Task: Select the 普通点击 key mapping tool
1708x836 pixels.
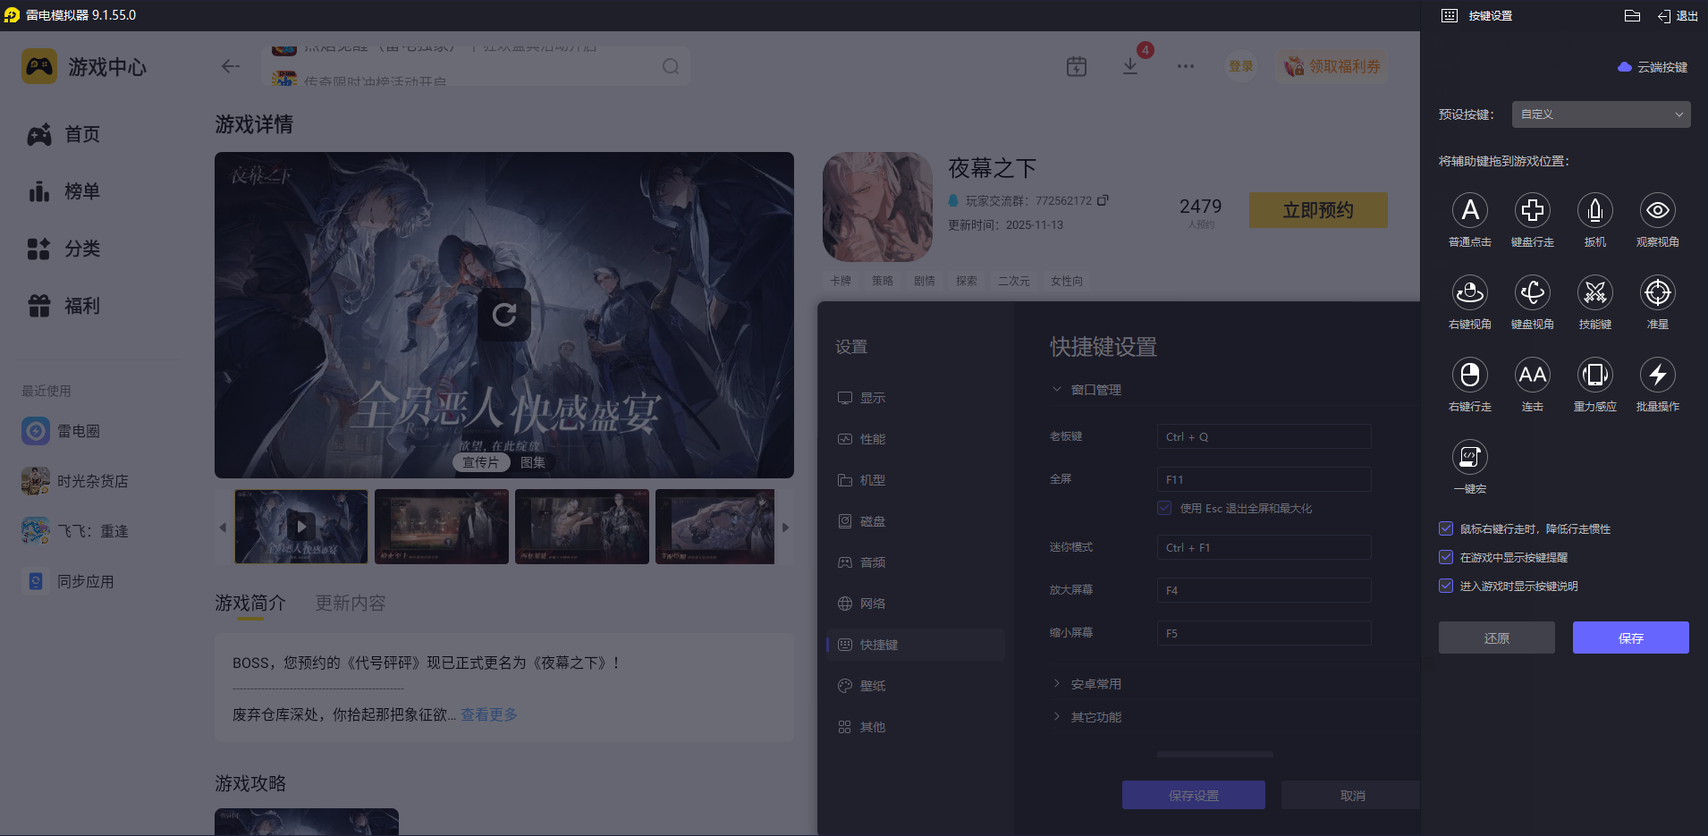Action: click(1470, 210)
